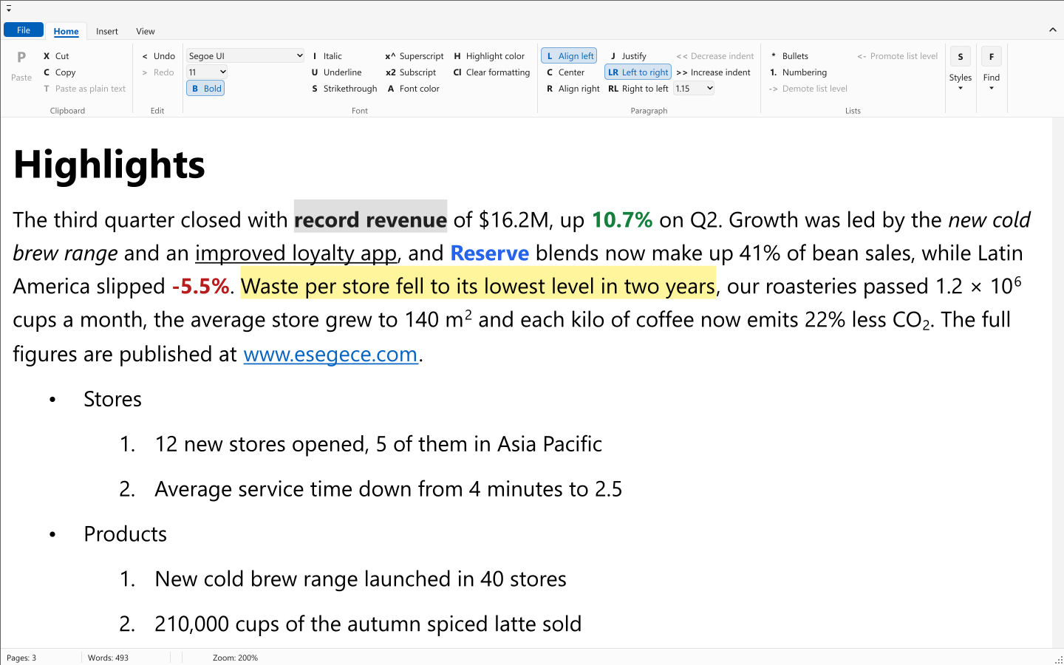Screen dimensions: 1064x665
Task: Pick a Highlight color
Action: tap(489, 56)
